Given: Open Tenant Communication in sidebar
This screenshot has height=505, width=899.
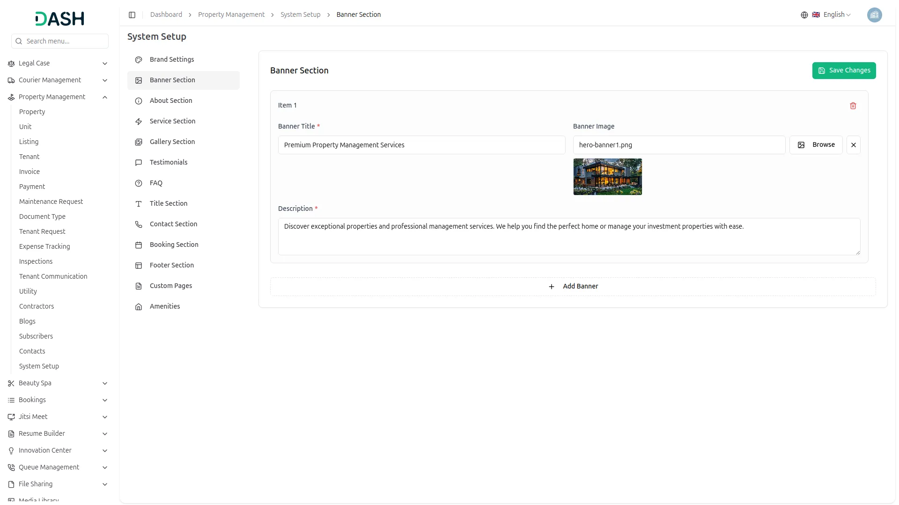Looking at the screenshot, I should [x=53, y=276].
